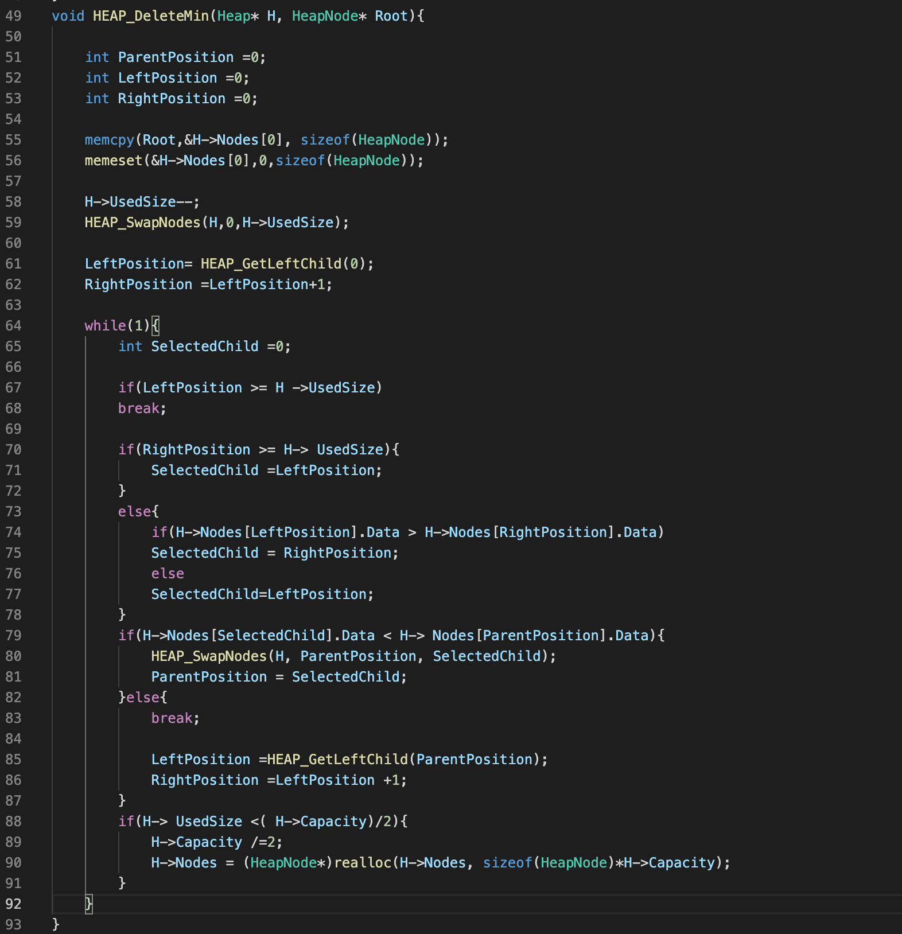Click HEAP_GetLeftChild(ParentPosition) on line 85
This screenshot has width=902, height=934.
pos(403,760)
